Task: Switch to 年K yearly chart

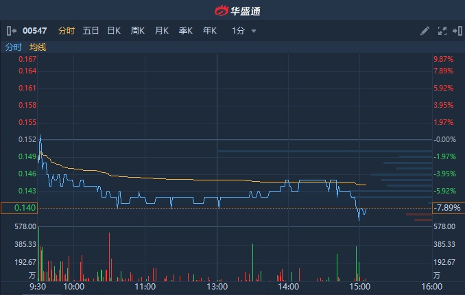Action: 209,31
